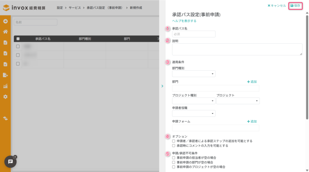Enable 承認ステップの追加を可能とする option
Screen dimensions: 309x172
coord(173,141)
